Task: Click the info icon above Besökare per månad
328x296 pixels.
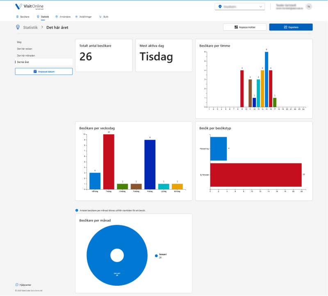Action: pyautogui.click(x=77, y=210)
